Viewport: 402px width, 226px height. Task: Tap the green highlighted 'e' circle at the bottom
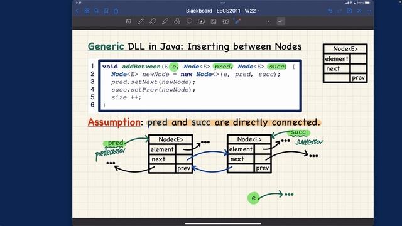click(253, 198)
